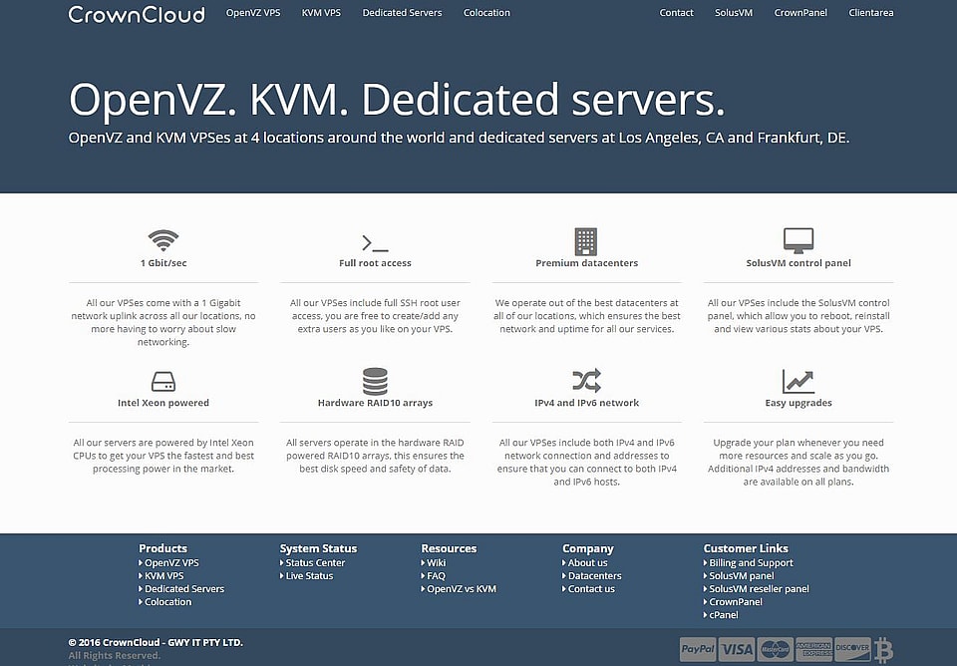
Task: Click the Premium datacenters building icon
Action: click(x=586, y=241)
